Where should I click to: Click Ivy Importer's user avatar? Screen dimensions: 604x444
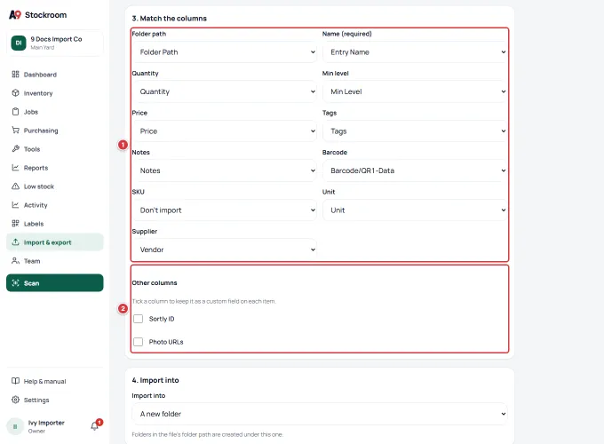click(x=15, y=426)
